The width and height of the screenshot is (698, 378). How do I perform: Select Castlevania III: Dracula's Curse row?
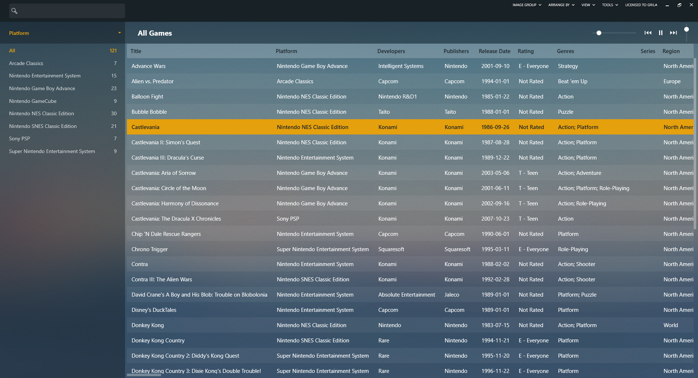point(410,158)
